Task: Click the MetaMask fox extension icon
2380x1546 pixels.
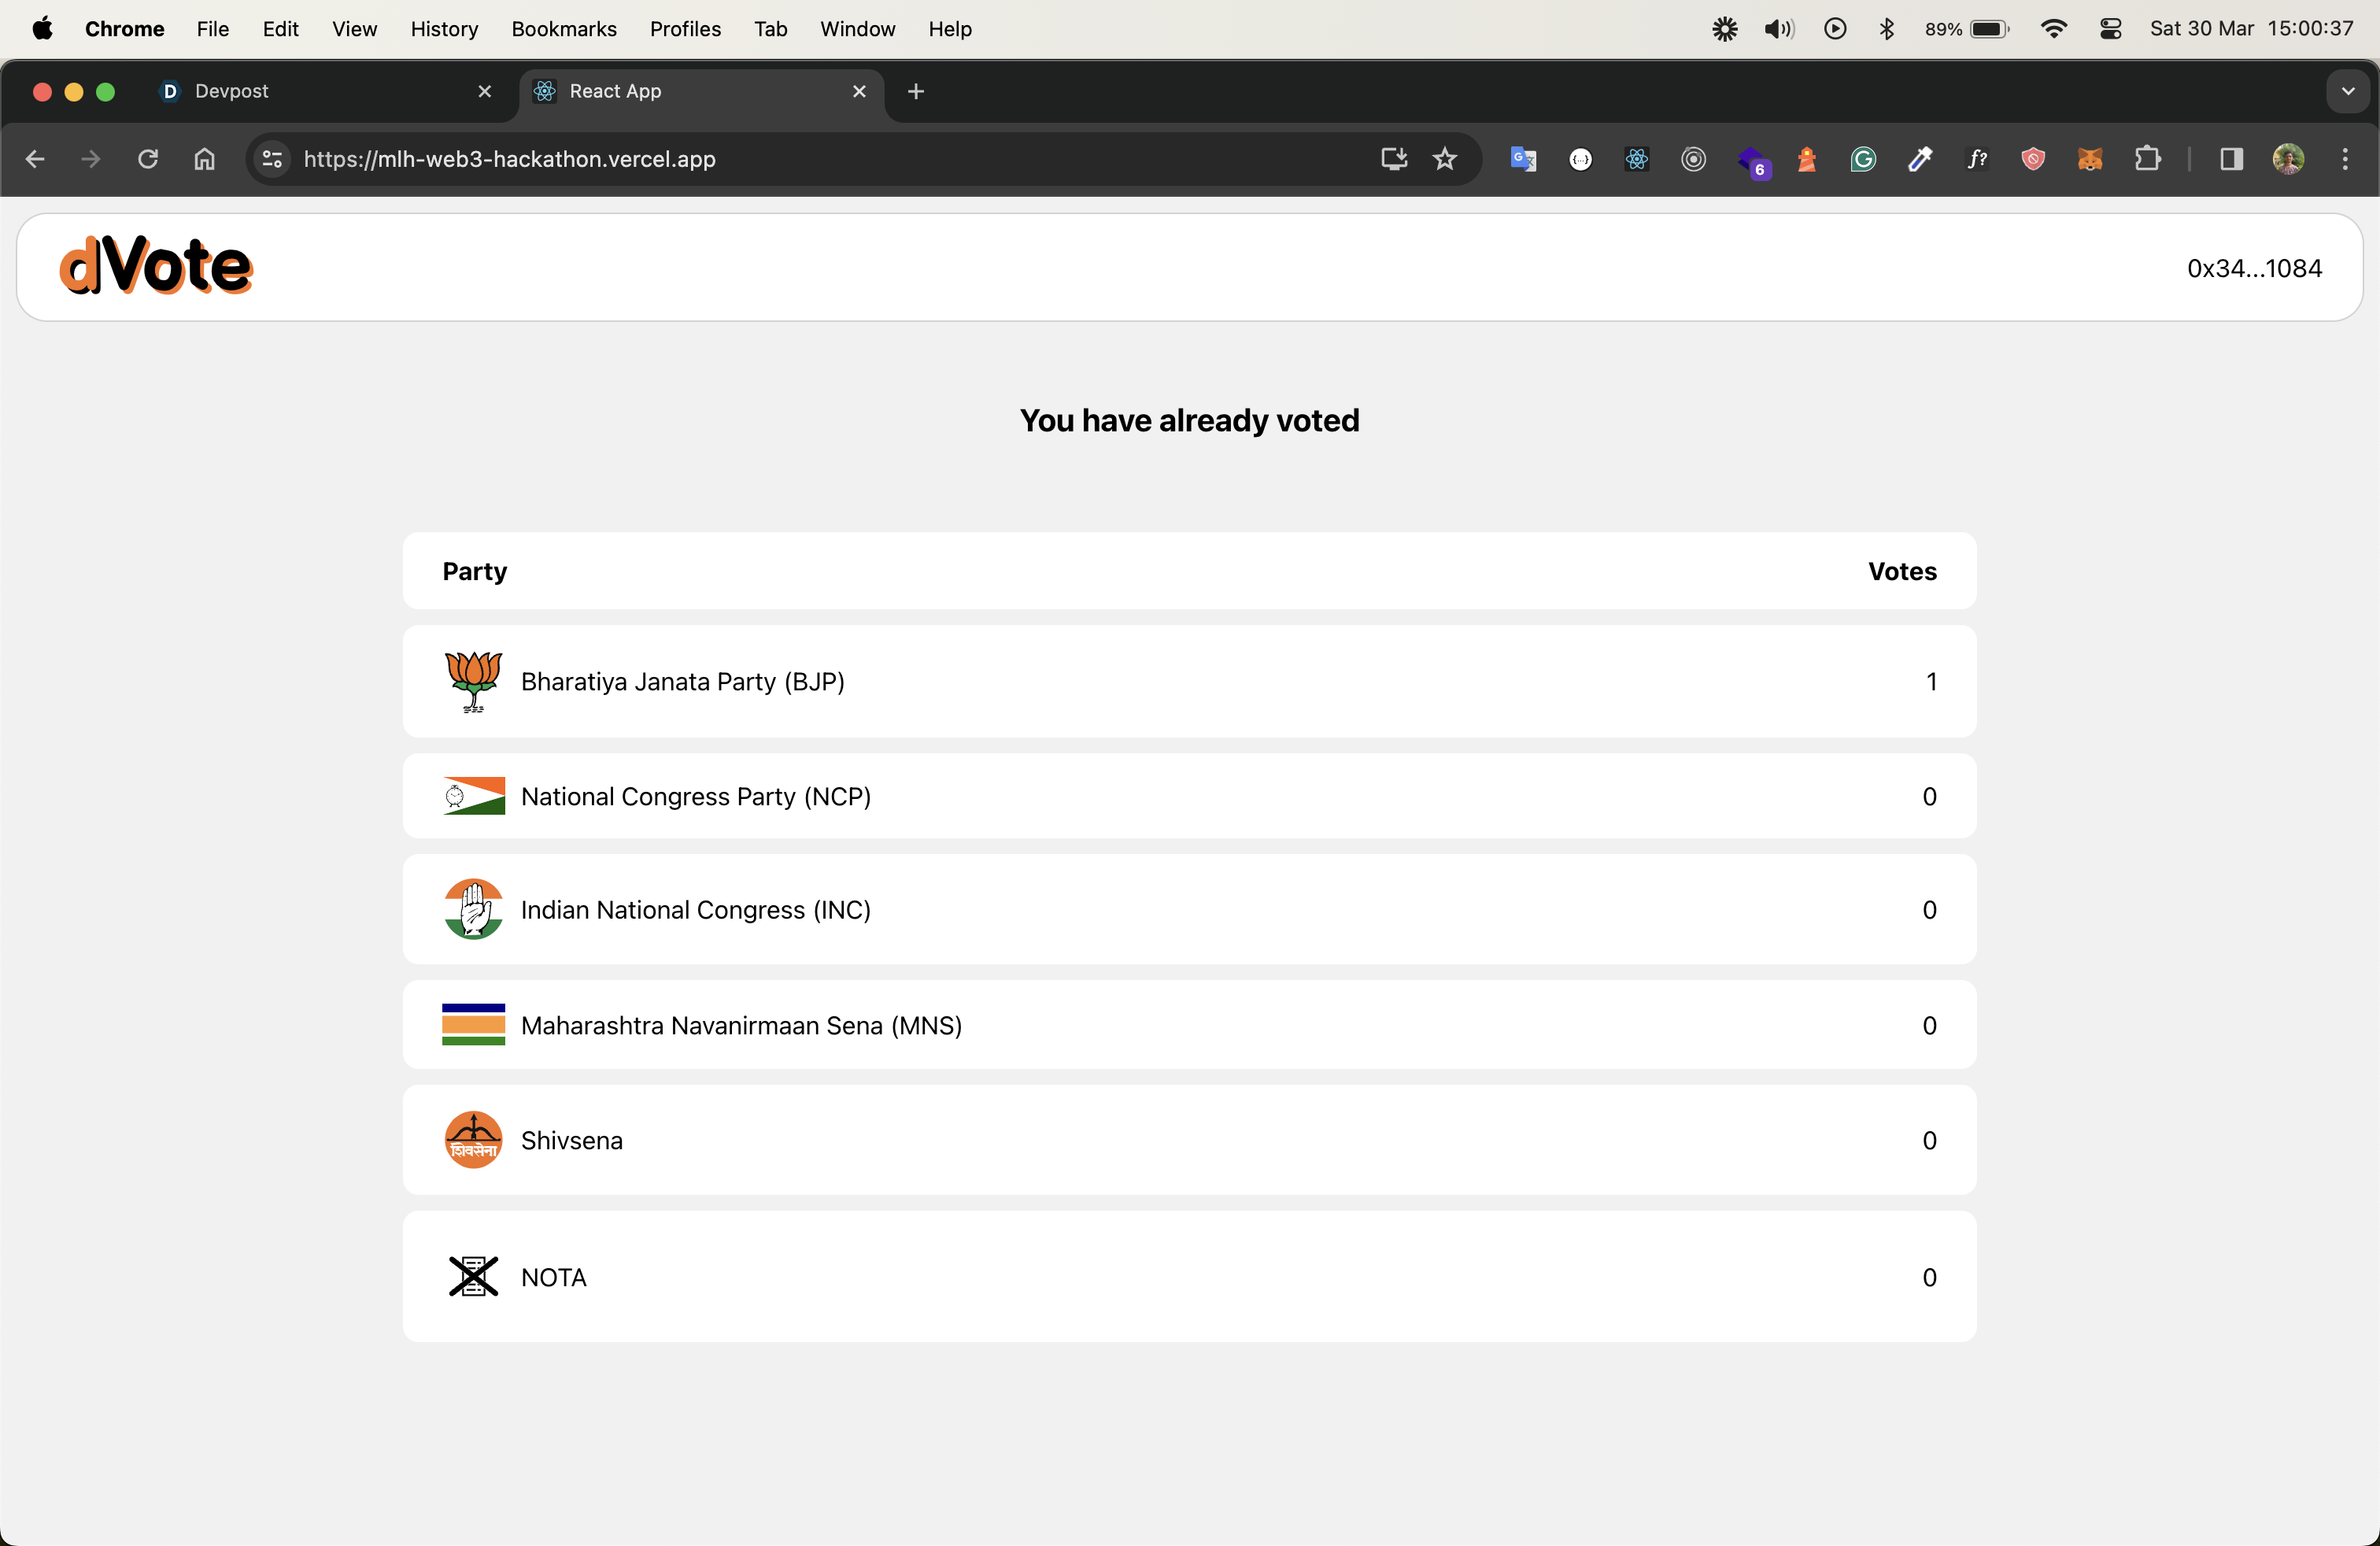Action: tap(2090, 159)
